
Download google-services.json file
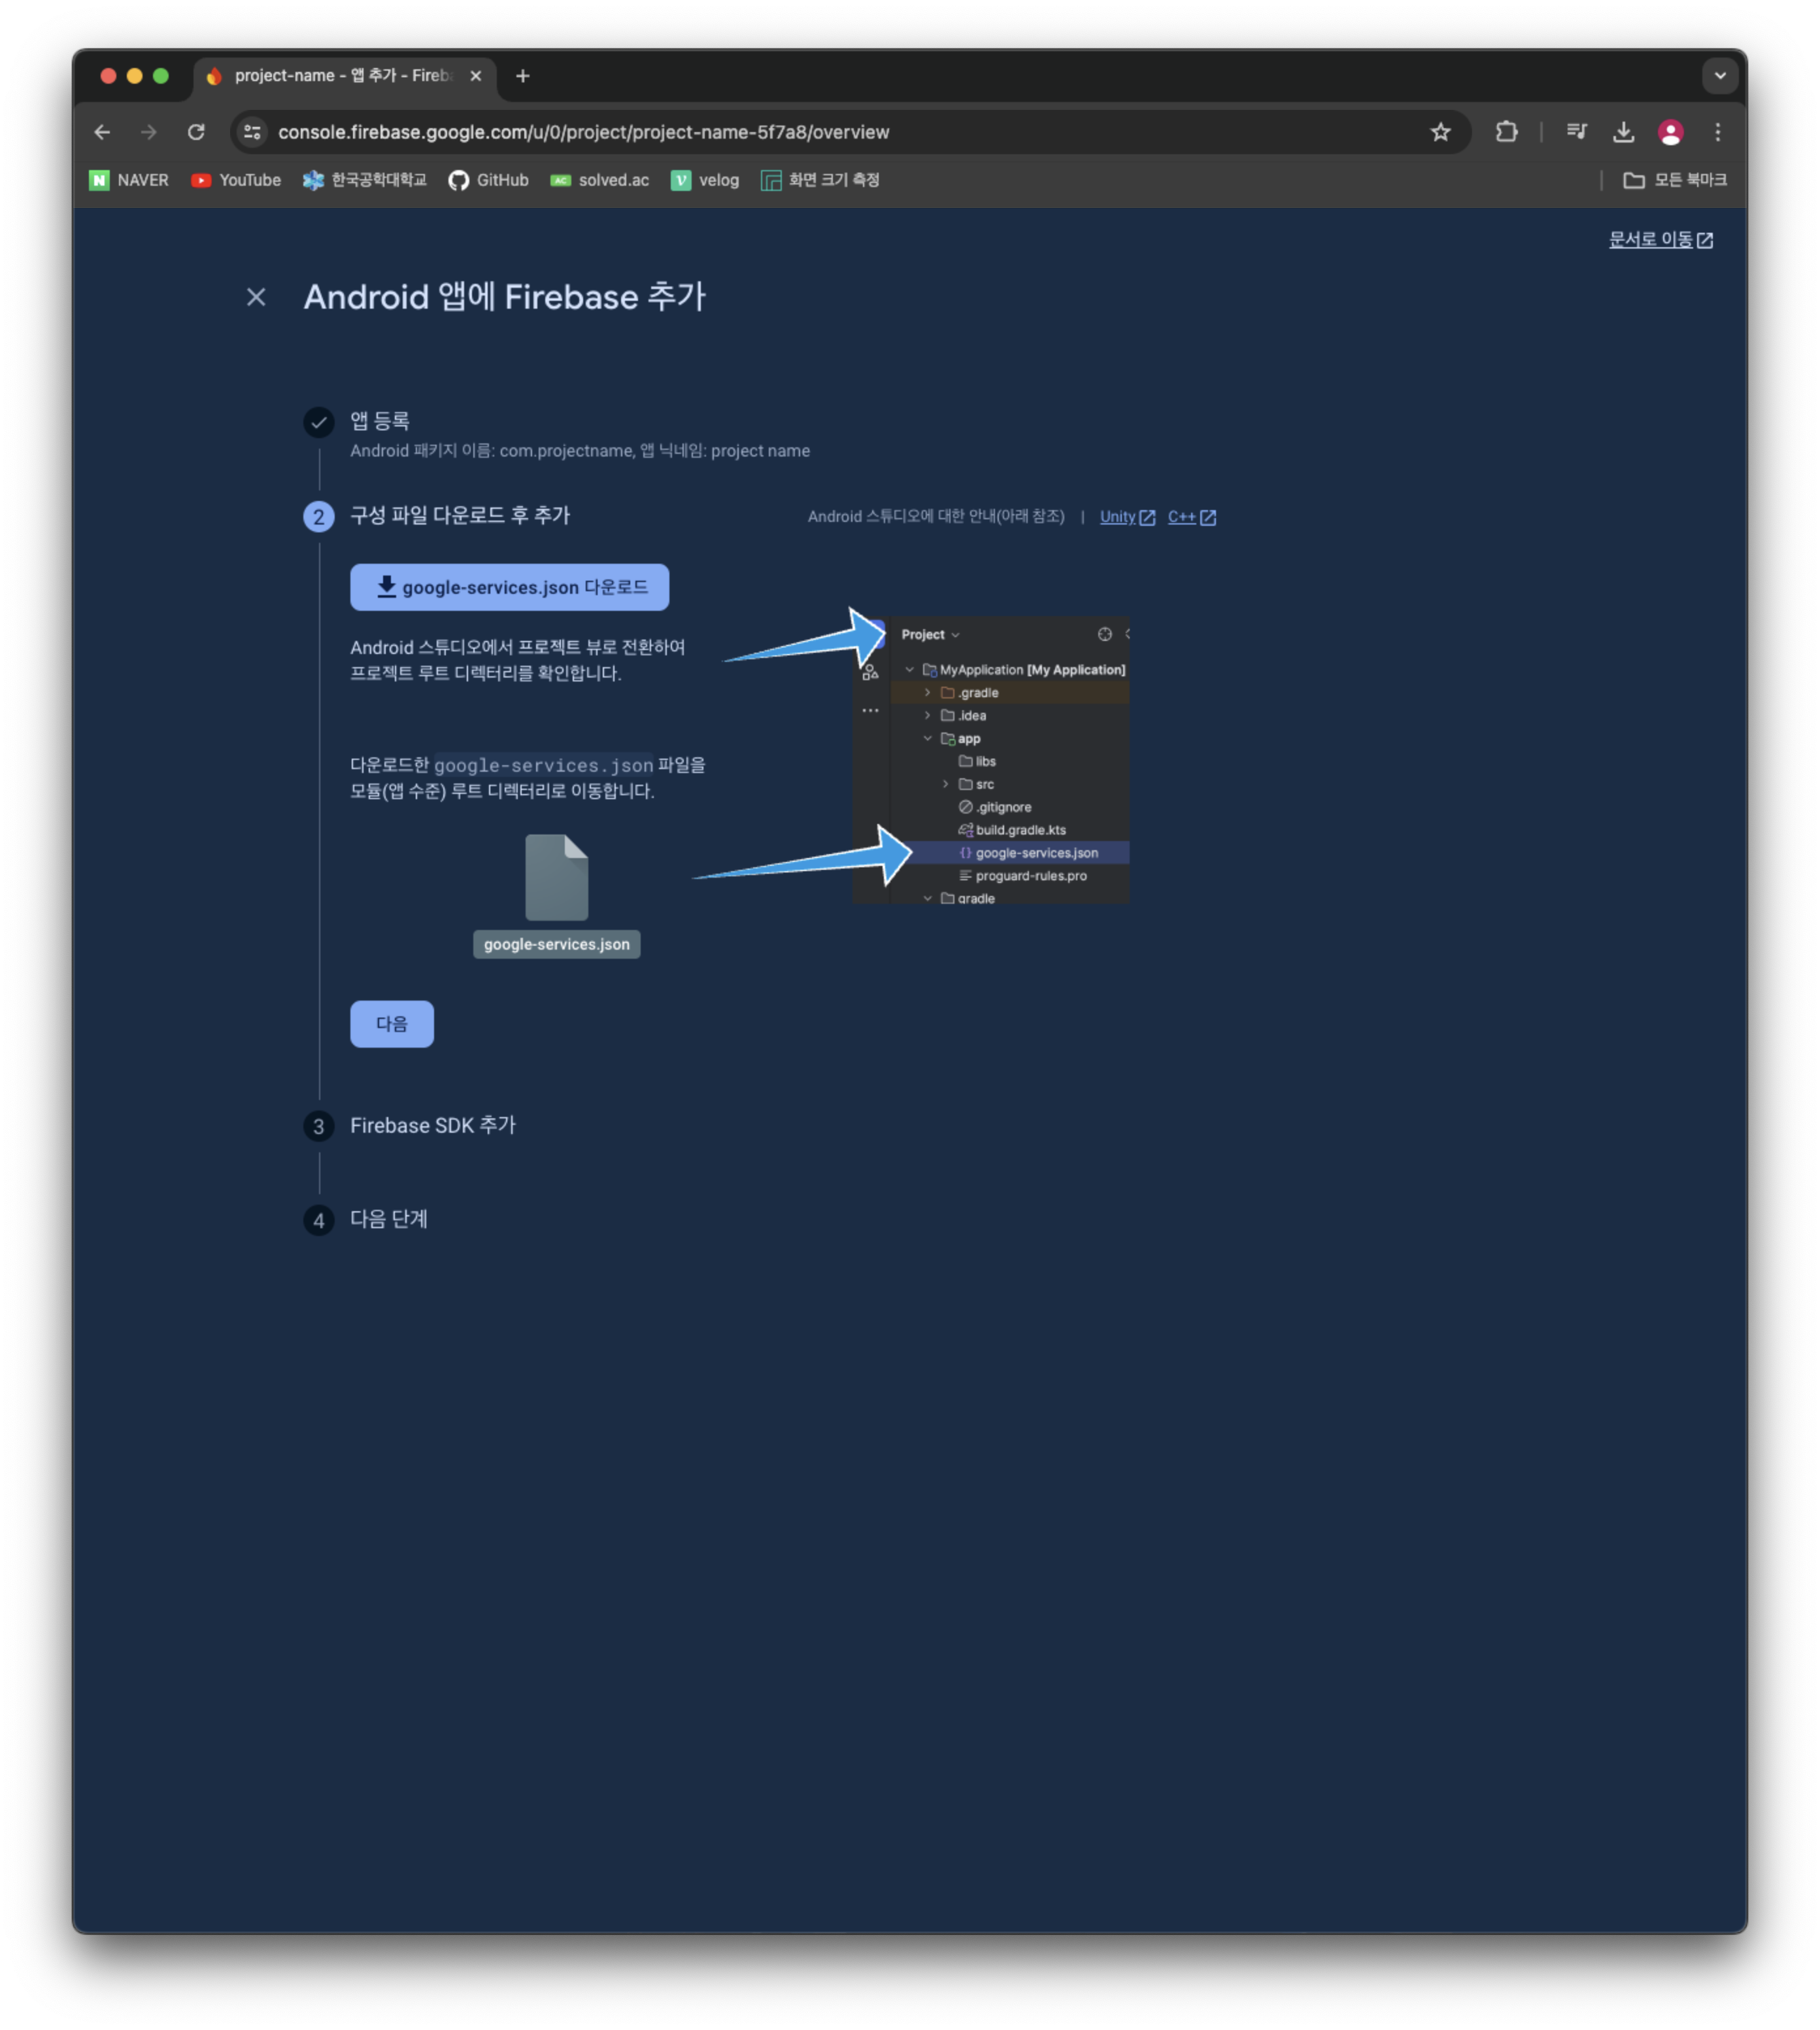tap(509, 587)
